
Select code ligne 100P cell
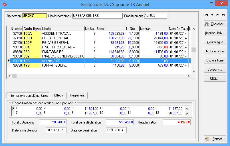pos(32,43)
